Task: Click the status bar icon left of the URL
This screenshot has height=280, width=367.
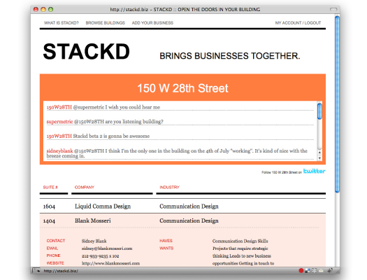Action: pos(36,271)
